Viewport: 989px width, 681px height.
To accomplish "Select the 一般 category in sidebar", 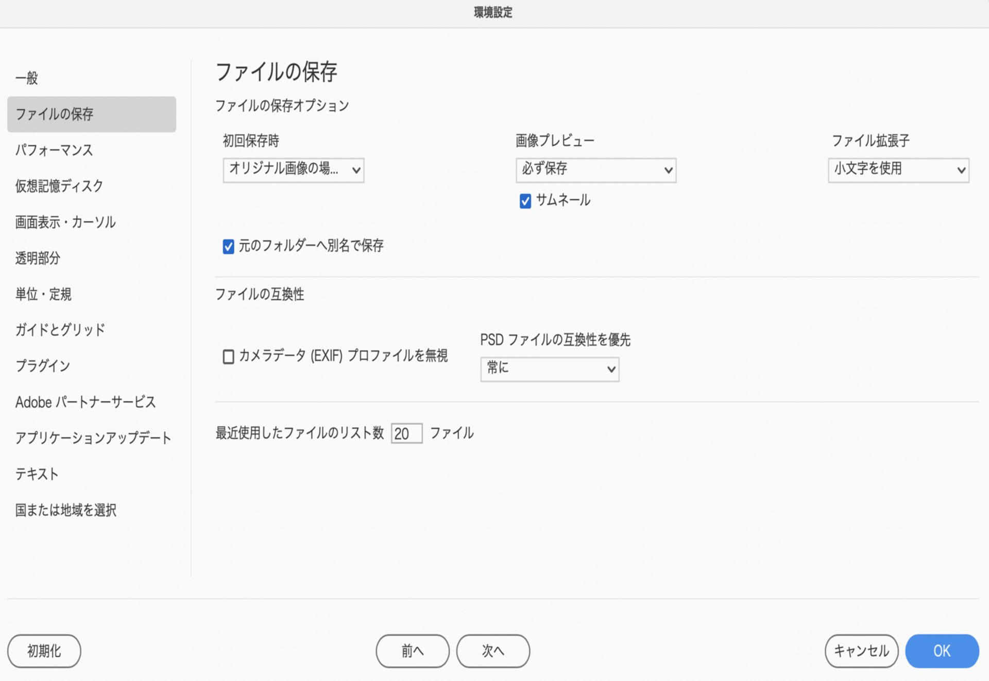I will click(27, 78).
